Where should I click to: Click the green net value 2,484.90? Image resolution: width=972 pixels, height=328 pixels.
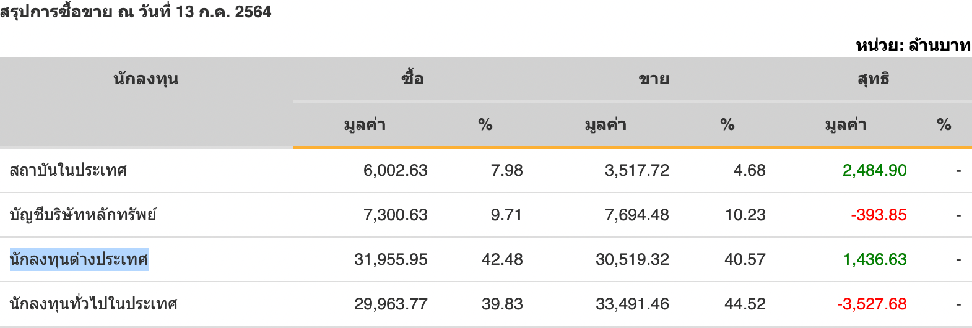point(874,170)
